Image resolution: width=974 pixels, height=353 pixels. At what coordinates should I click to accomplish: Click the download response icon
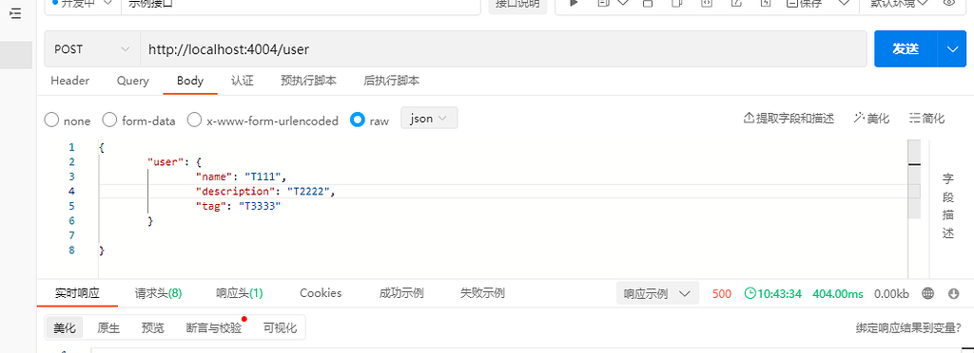tap(954, 293)
